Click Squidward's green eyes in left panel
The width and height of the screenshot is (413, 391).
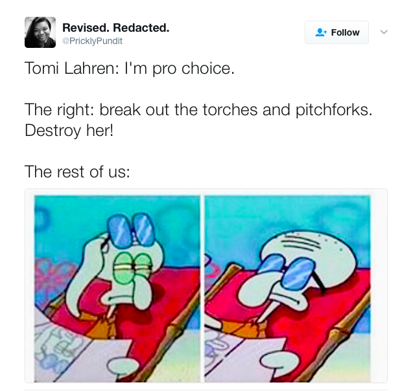click(x=132, y=267)
